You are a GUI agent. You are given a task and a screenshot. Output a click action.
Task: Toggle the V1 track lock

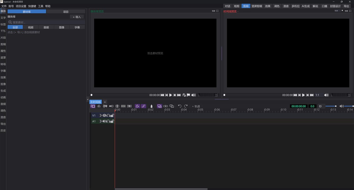coord(112,115)
